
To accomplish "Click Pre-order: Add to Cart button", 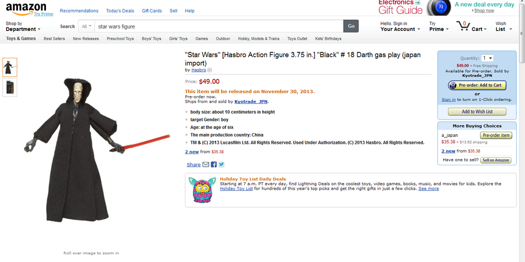I will click(x=477, y=85).
